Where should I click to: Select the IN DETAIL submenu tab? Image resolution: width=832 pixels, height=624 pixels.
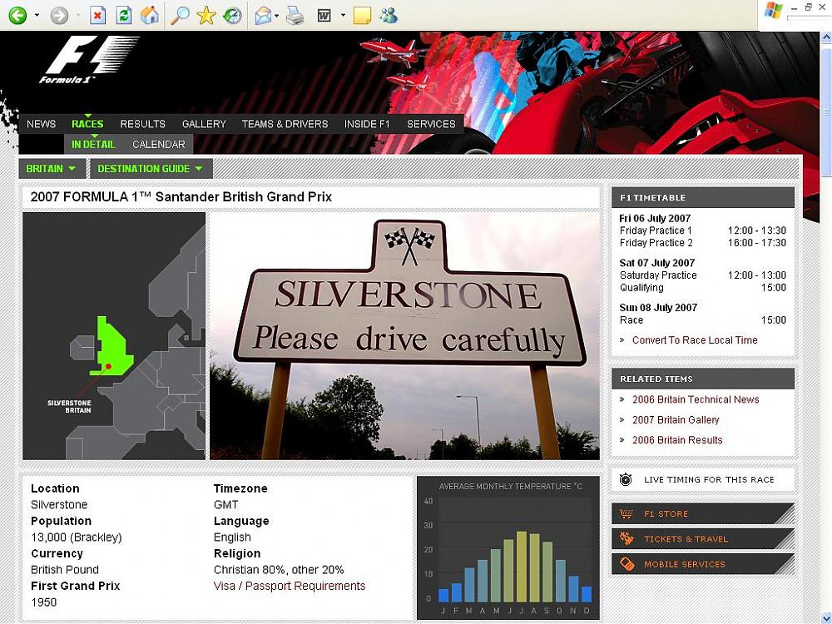[93, 144]
